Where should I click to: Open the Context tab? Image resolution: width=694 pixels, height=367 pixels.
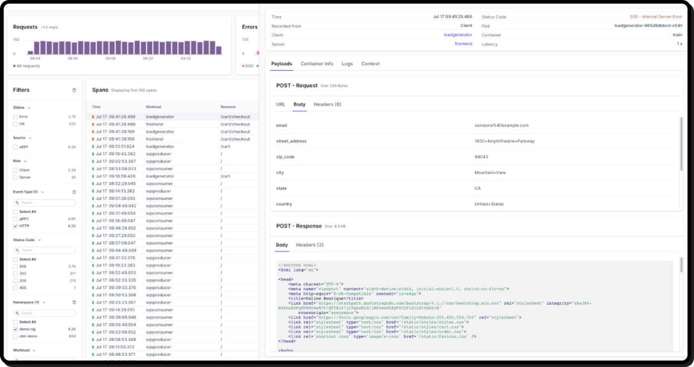tap(370, 64)
